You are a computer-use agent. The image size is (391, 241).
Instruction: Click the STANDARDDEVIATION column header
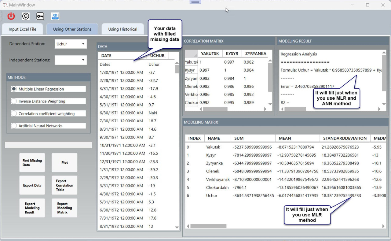coord(345,138)
